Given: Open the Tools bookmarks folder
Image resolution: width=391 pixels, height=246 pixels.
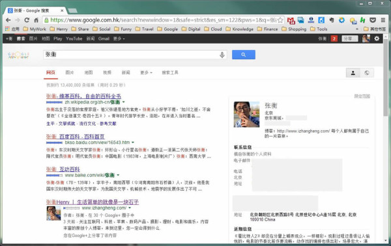Looking at the screenshot, I should 319,29.
